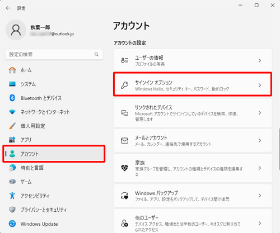Click the Bluetooth logo icon
Image resolution: width=280 pixels, height=233 pixels.
[x=12, y=98]
